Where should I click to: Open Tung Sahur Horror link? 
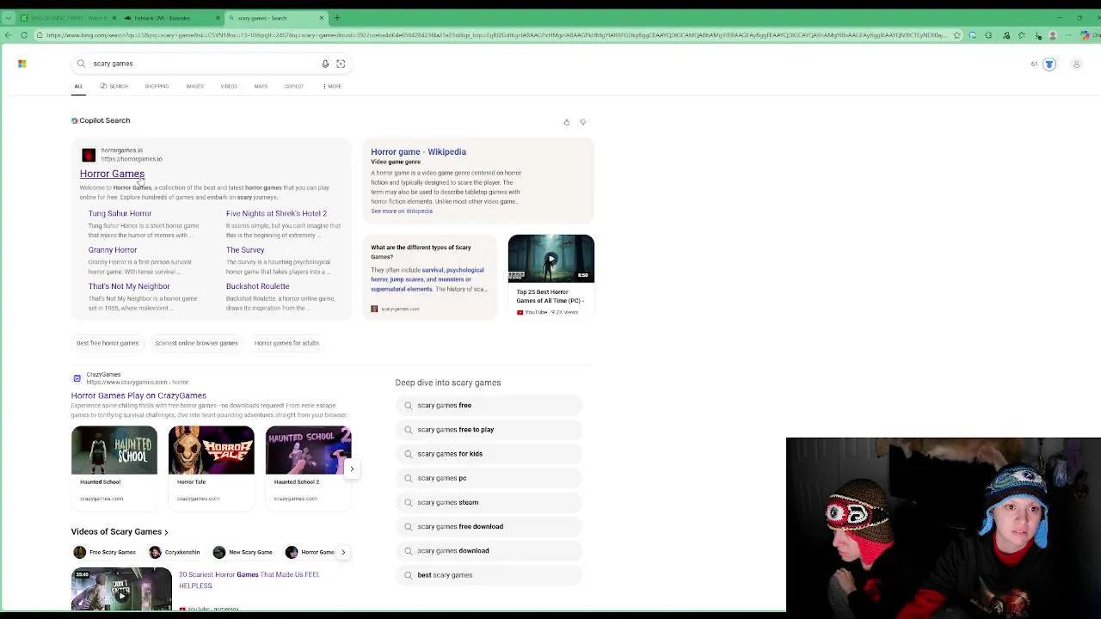pos(120,213)
